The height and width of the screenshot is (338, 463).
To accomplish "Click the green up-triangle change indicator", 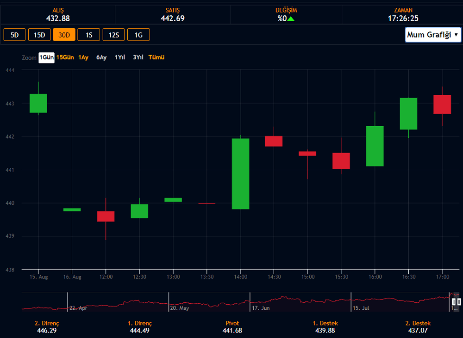I will [x=291, y=18].
